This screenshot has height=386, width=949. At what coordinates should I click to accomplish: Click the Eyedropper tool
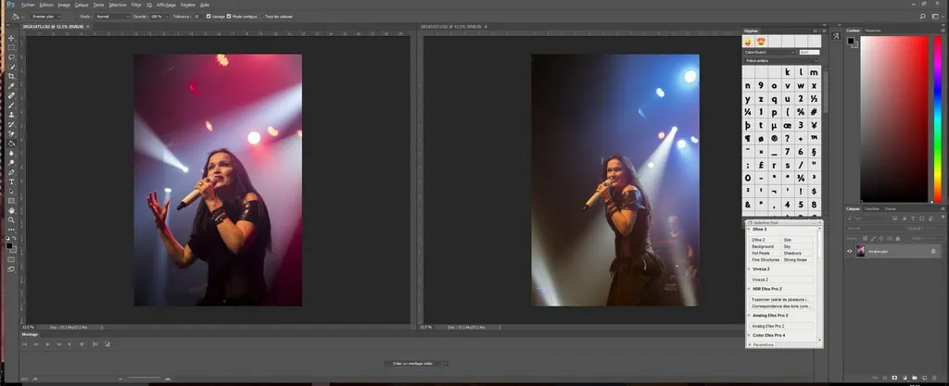11,85
